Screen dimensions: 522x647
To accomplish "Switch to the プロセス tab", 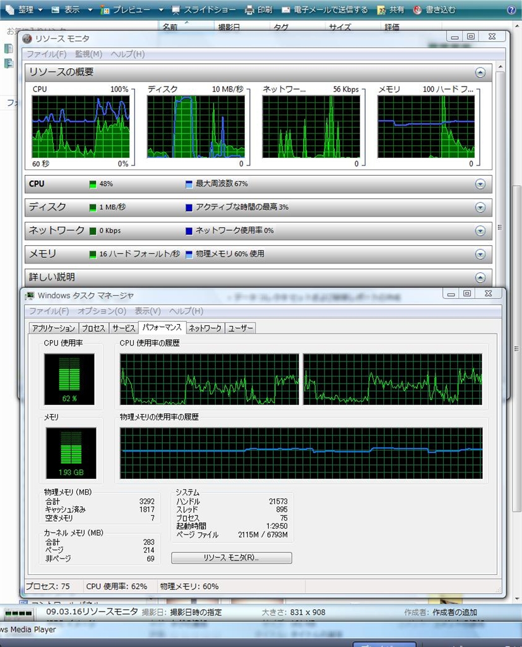I will (x=93, y=329).
